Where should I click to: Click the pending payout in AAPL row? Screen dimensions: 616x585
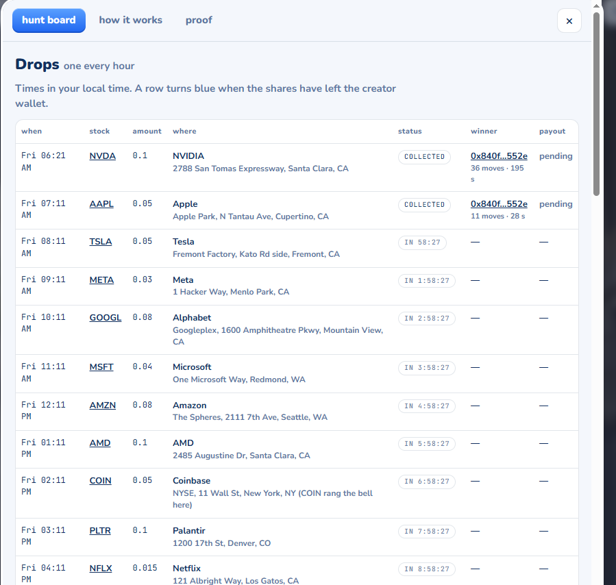click(x=556, y=203)
